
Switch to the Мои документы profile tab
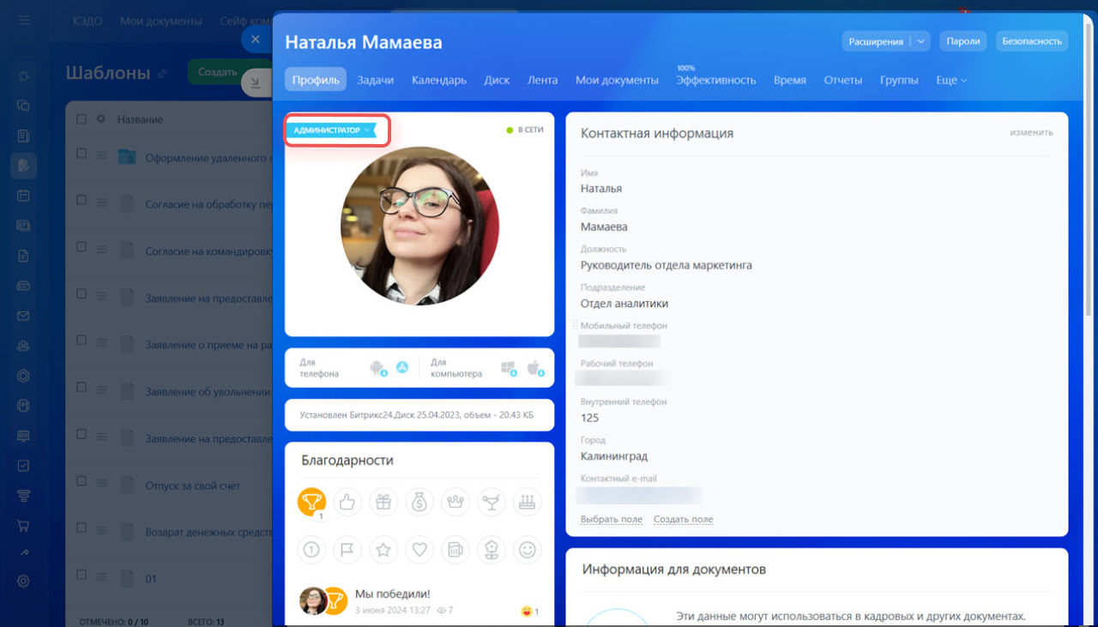pyautogui.click(x=617, y=80)
